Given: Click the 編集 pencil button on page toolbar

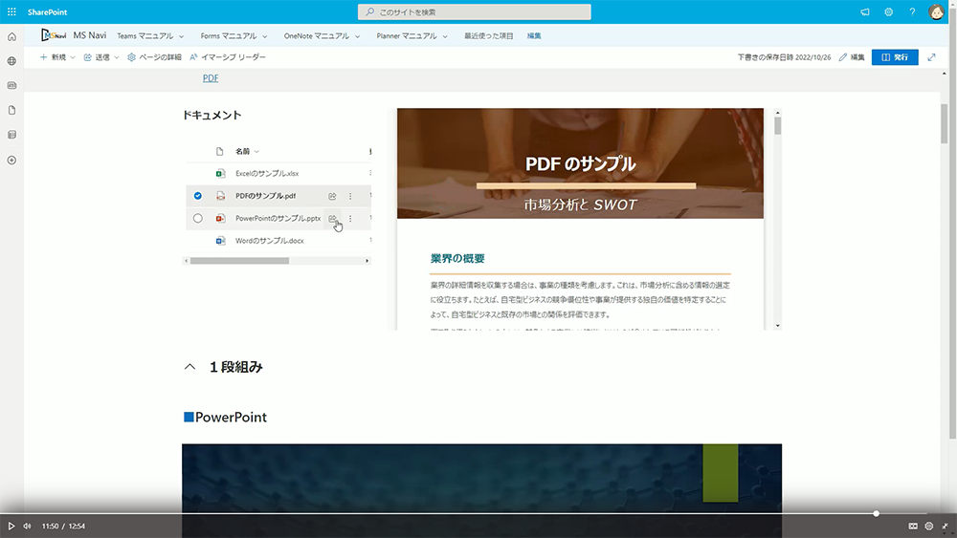Looking at the screenshot, I should [x=852, y=57].
